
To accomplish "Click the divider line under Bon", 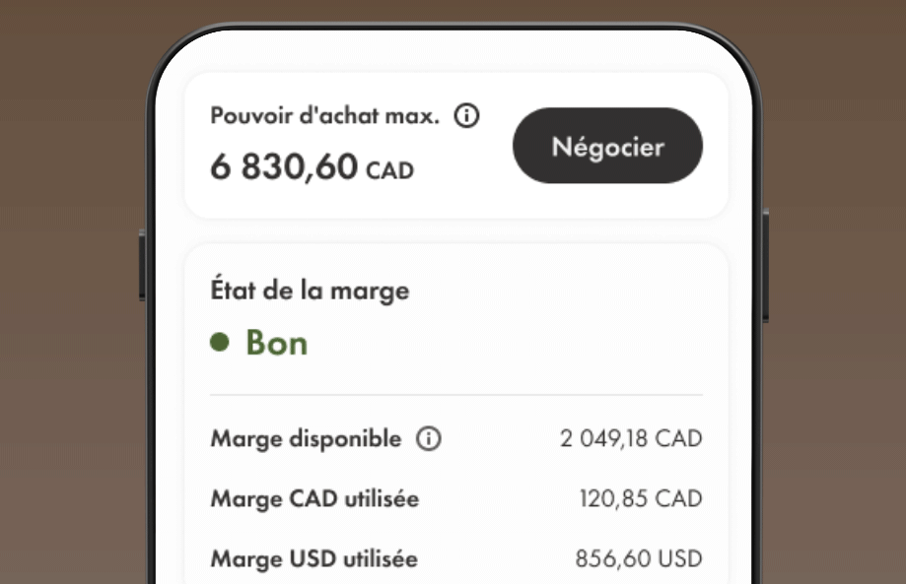I will click(456, 395).
